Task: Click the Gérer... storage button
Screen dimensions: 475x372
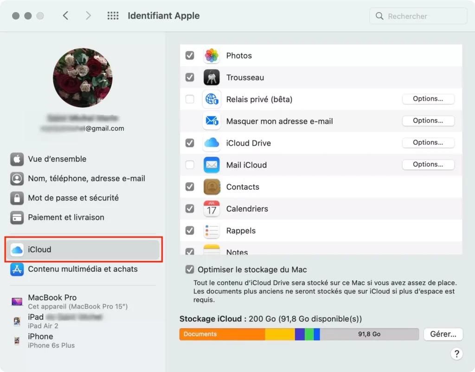Action: tap(443, 334)
